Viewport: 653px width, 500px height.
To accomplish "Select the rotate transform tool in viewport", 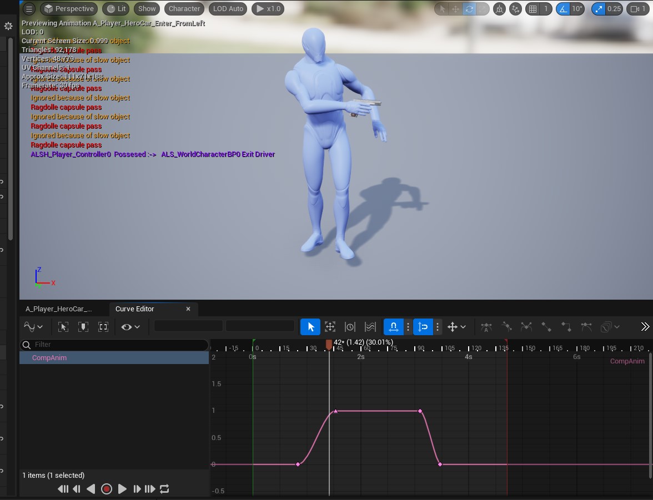I will coord(469,9).
